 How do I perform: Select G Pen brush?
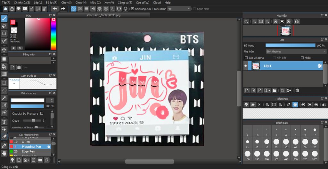pyautogui.click(x=30, y=142)
